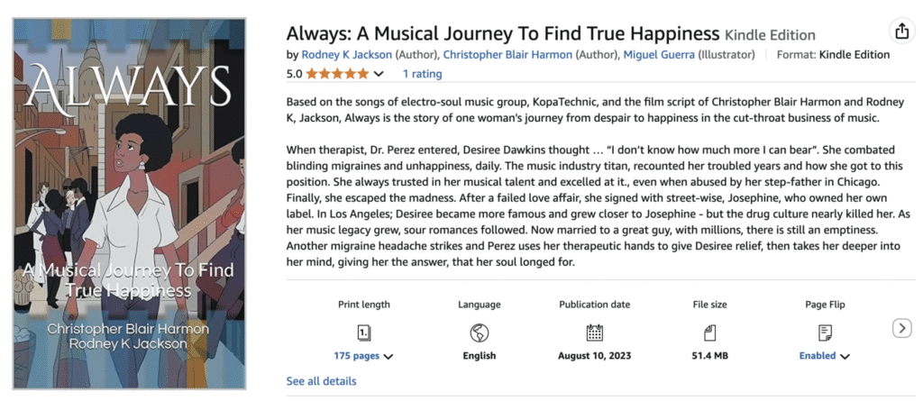
Task: Click the Always book cover image
Action: [x=129, y=204]
